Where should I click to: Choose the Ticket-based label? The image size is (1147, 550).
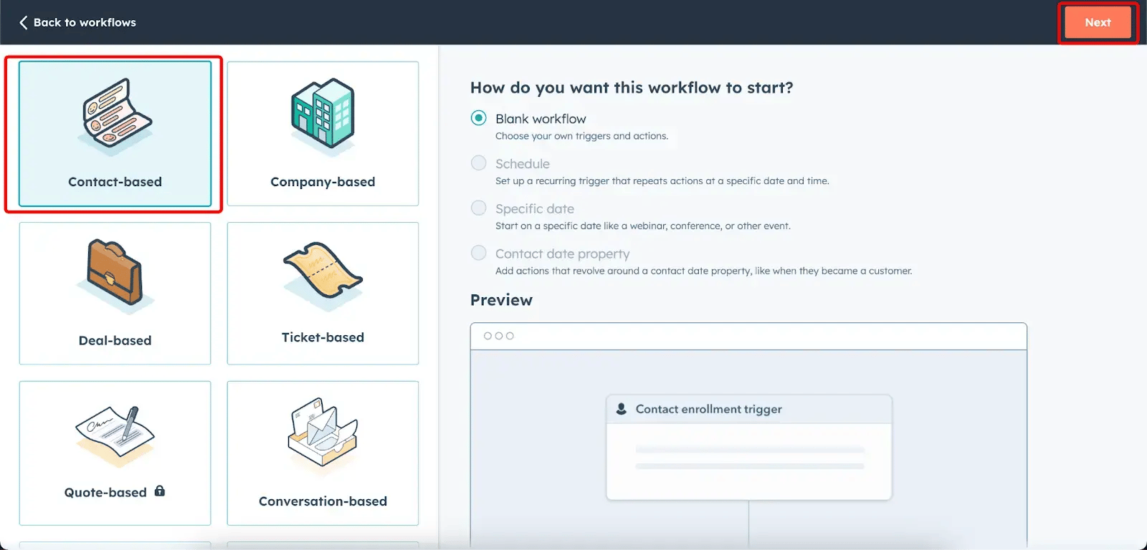point(323,337)
